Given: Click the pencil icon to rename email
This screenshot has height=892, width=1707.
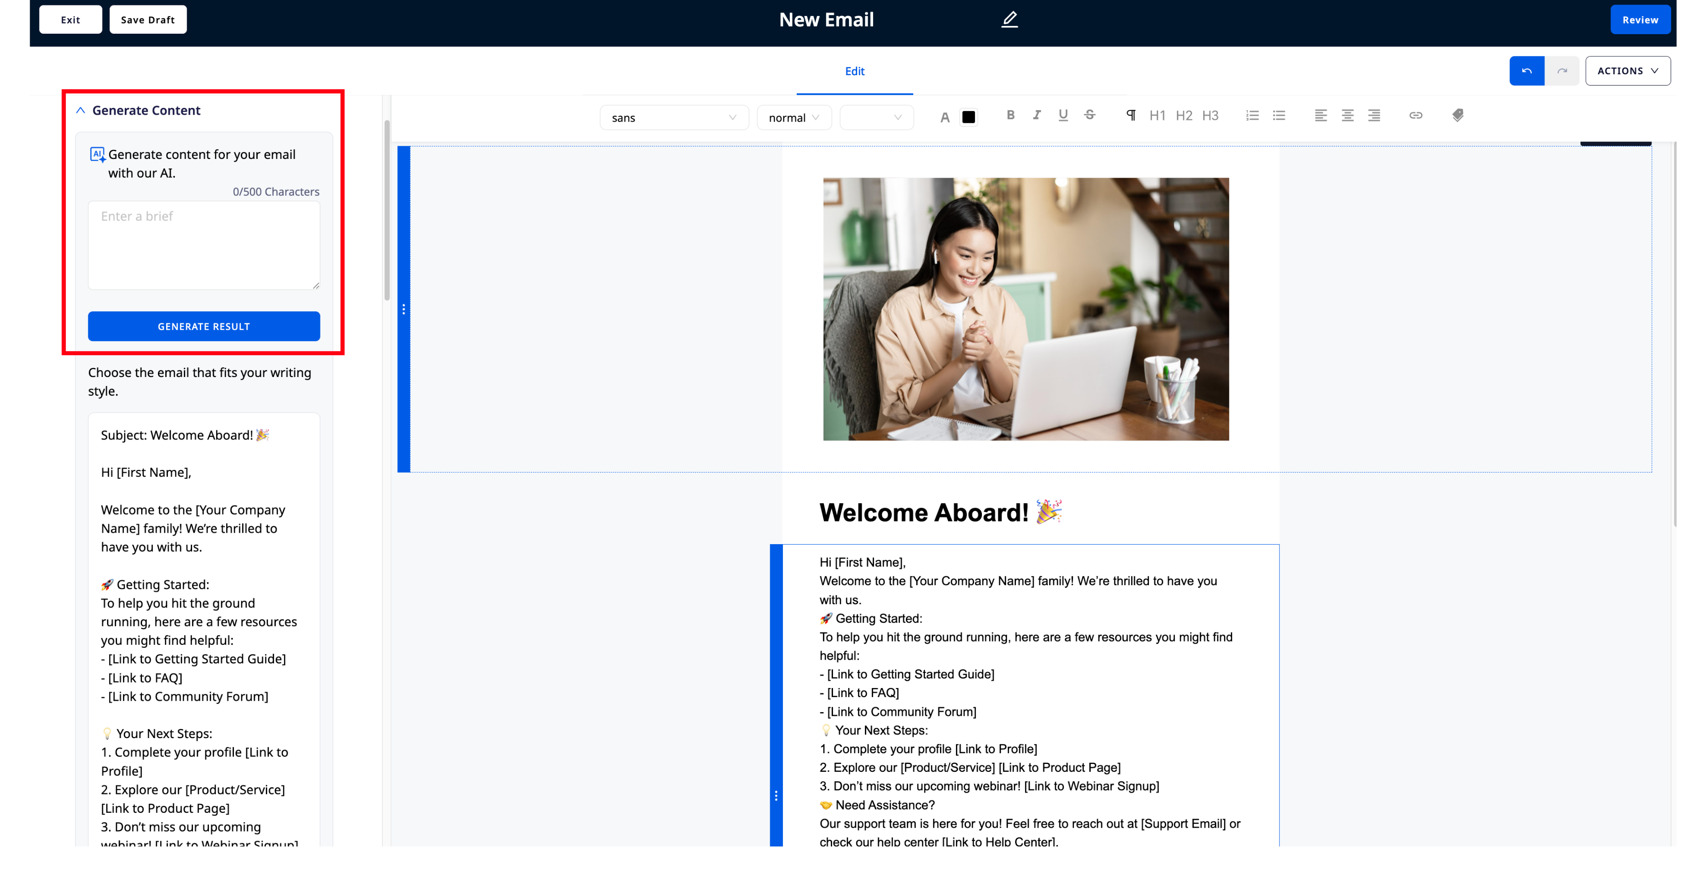Looking at the screenshot, I should [1009, 19].
